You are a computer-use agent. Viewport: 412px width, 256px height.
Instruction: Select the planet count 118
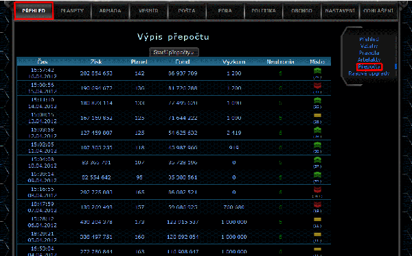click(x=139, y=148)
